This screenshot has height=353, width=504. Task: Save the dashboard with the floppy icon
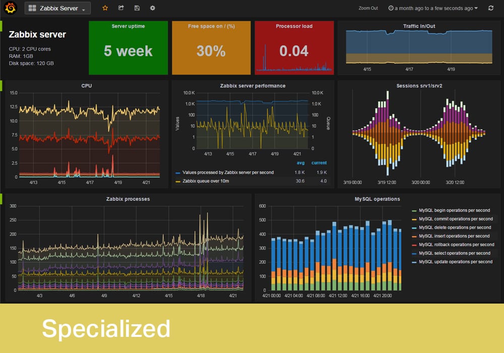[137, 8]
